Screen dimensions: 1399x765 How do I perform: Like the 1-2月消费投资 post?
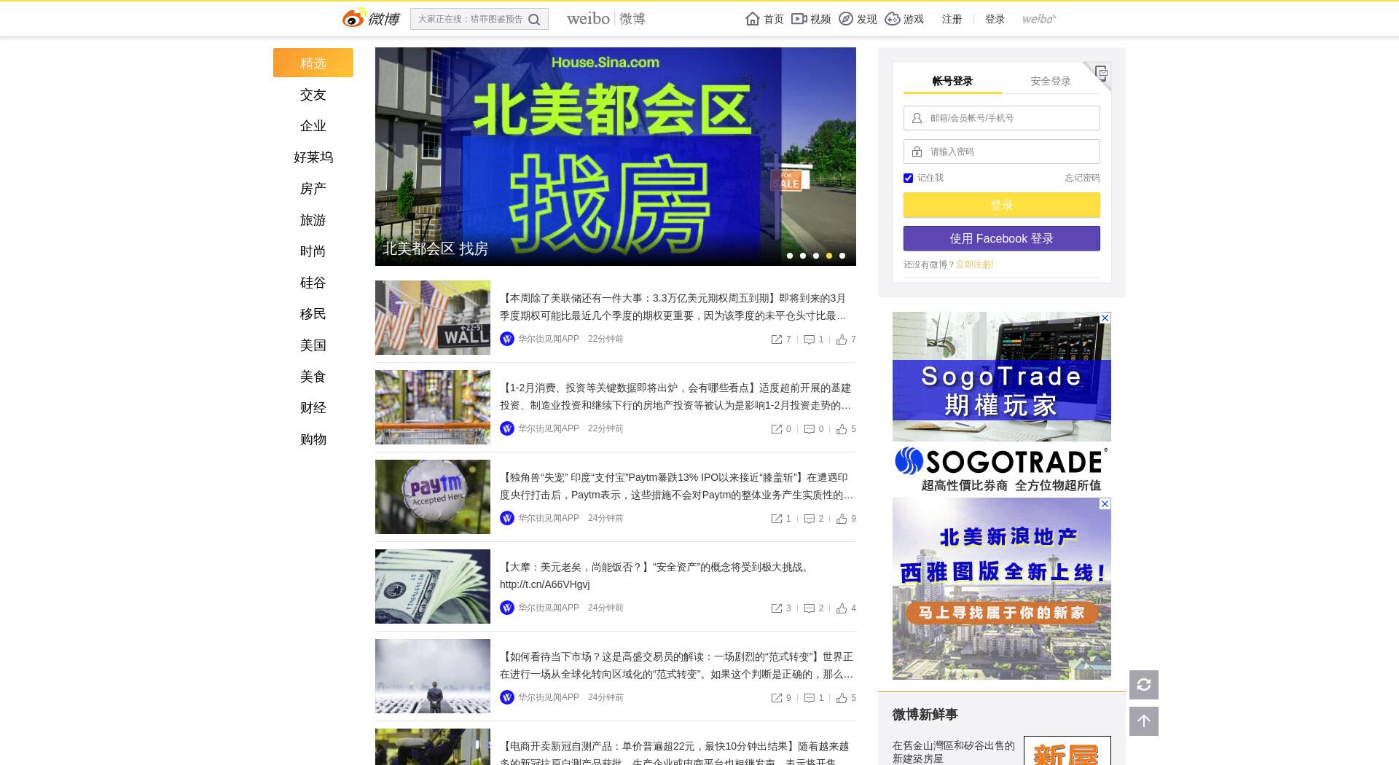[x=846, y=429]
